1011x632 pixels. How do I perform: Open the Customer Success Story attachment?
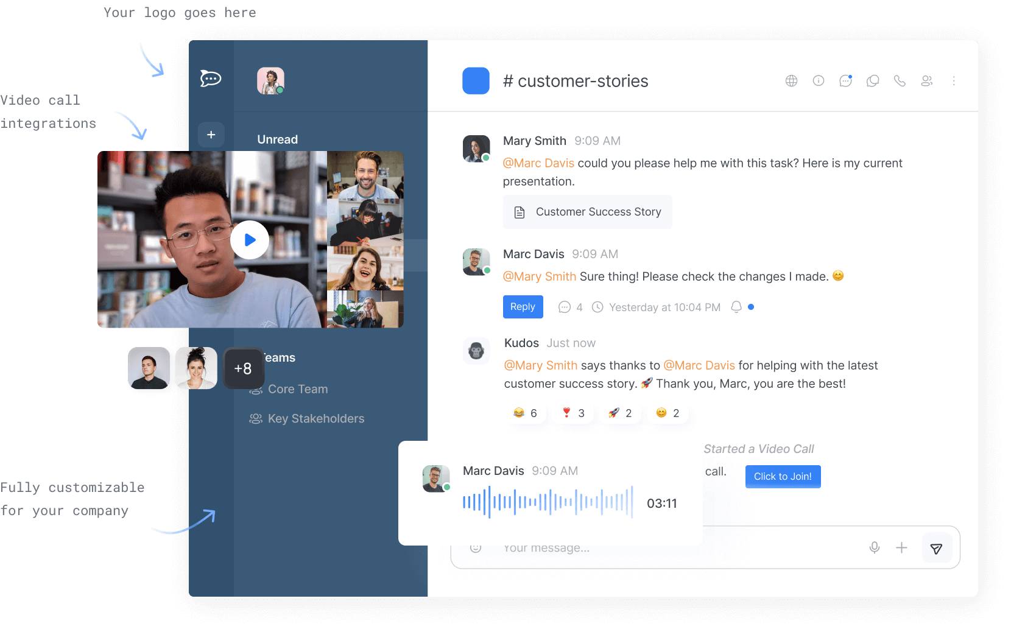pos(587,212)
